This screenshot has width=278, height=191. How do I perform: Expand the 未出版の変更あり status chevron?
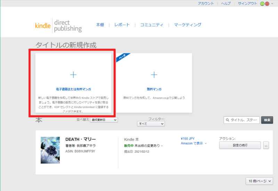[x=162, y=146]
